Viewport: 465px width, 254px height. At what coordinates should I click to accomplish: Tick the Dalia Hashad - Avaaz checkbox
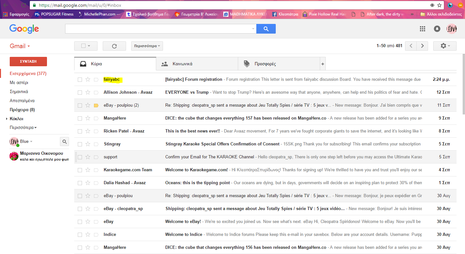tap(80, 183)
